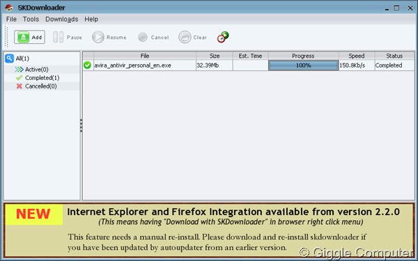418x261 pixels.
Task: Sort by Status column header
Action: tap(394, 56)
